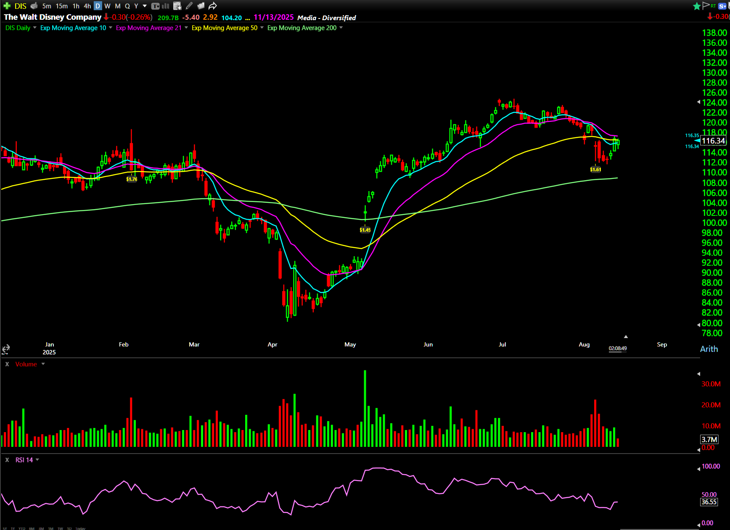Click the 116.34 current price label

714,141
